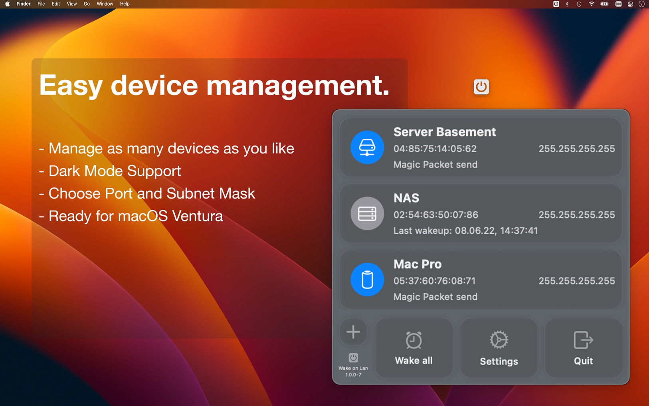
Task: Click the battery charging icon
Action: (x=605, y=4)
